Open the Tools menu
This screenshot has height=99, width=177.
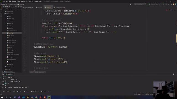(x=30, y=1)
